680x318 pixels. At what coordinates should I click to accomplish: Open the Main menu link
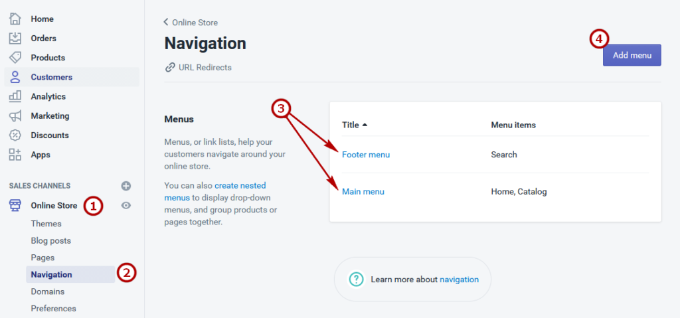(363, 191)
